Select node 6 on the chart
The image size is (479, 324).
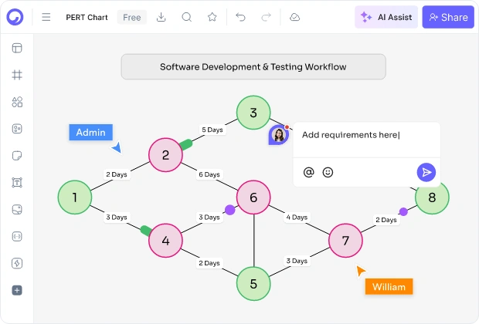(253, 197)
